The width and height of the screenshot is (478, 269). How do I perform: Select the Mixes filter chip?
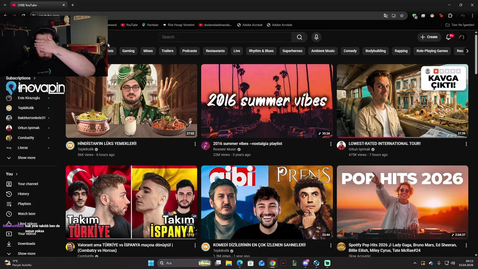(148, 51)
